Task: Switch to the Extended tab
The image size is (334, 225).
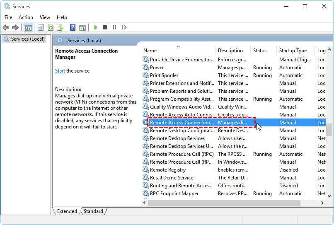Action: tap(67, 211)
